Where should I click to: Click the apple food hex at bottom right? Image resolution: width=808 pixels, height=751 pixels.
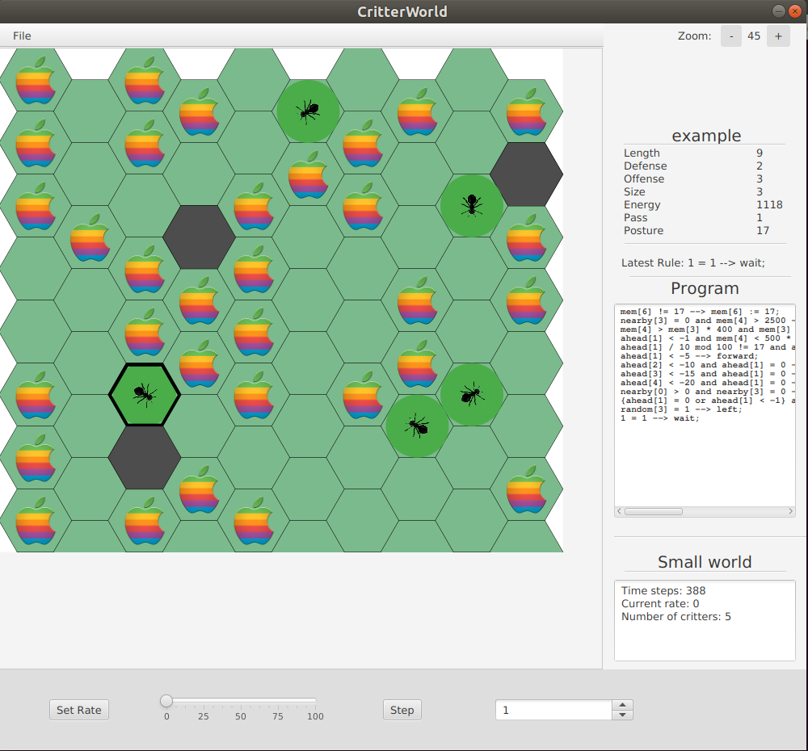[x=526, y=490]
